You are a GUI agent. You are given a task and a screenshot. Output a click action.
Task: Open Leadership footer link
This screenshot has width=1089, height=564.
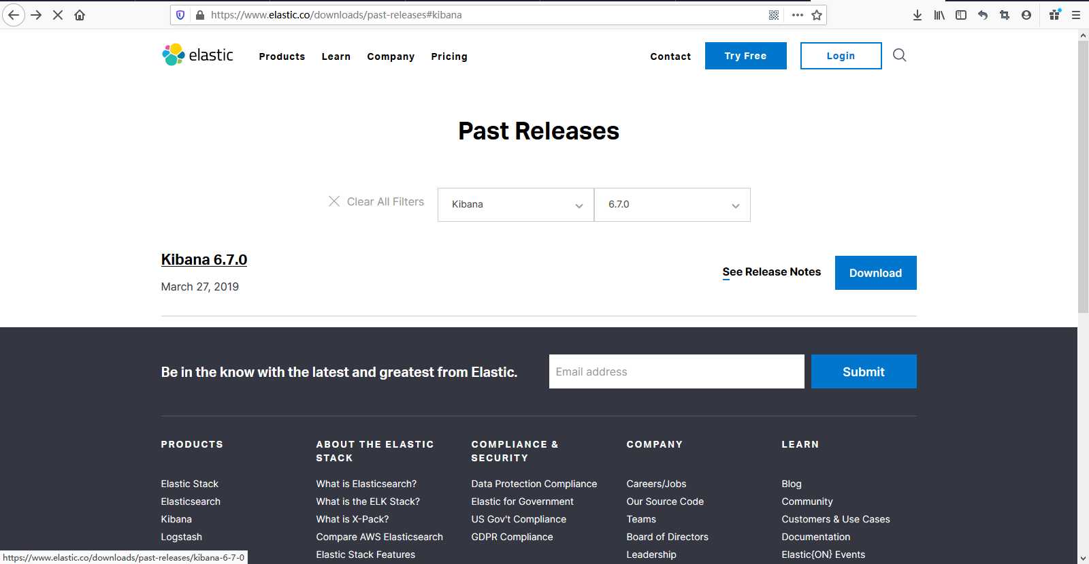pos(651,554)
